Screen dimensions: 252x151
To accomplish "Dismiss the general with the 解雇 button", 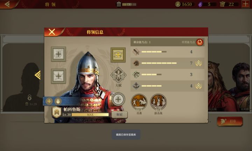I will pos(120,115).
